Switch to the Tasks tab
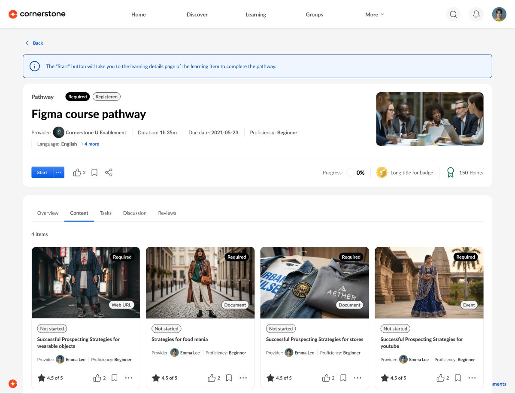This screenshot has width=515, height=394. coord(106,213)
